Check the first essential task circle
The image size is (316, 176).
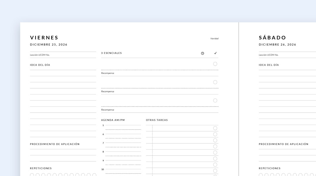215,64
